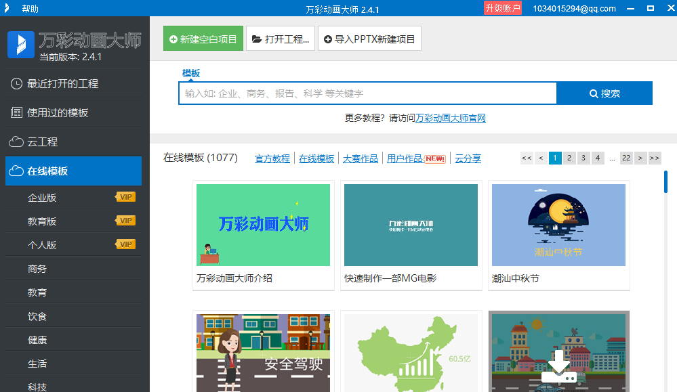Click the 万彩动画大师 blue logo in sidebar

(21, 45)
